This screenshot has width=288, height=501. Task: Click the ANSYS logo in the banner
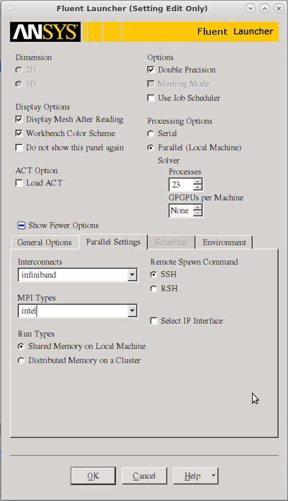click(45, 32)
